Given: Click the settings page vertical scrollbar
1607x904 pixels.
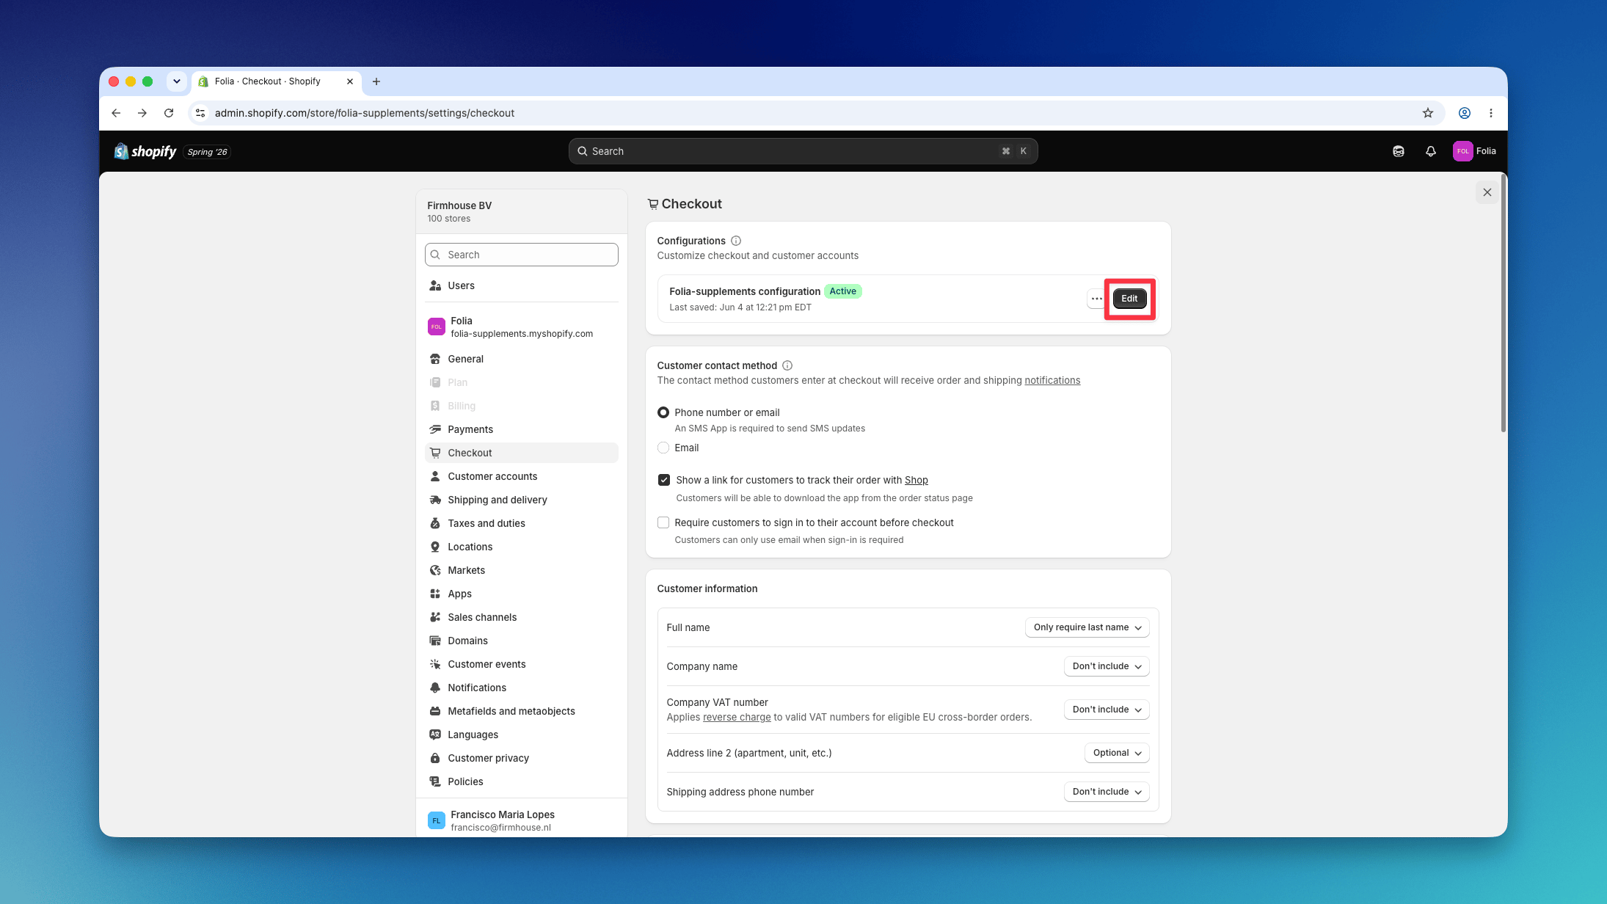Looking at the screenshot, I should point(1503,304).
